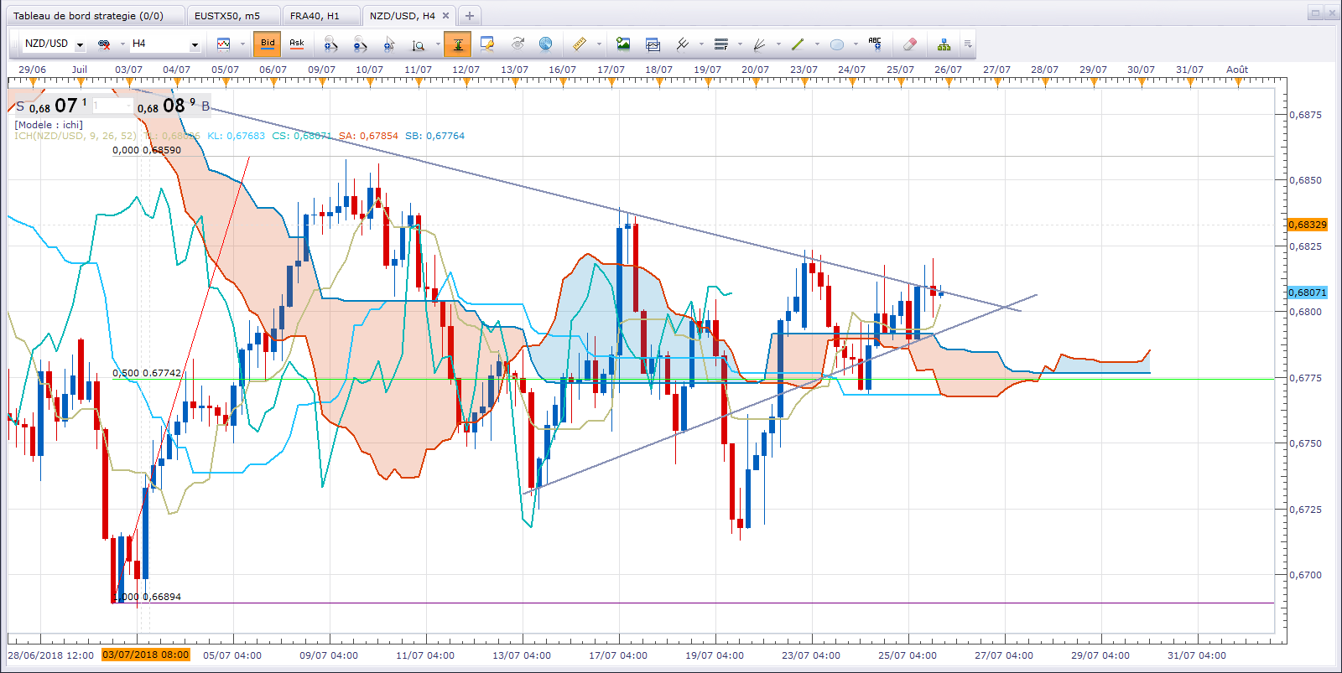Select the ruler measurement tool
Image resolution: width=1342 pixels, height=673 pixels.
point(580,44)
